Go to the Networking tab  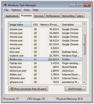coord(68,16)
